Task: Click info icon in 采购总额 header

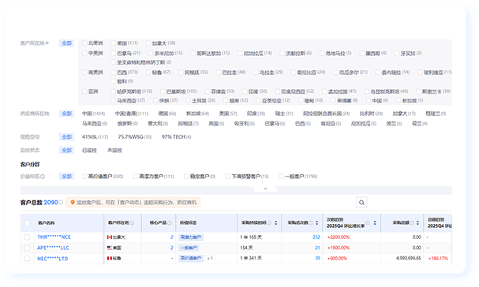Action: [412, 223]
